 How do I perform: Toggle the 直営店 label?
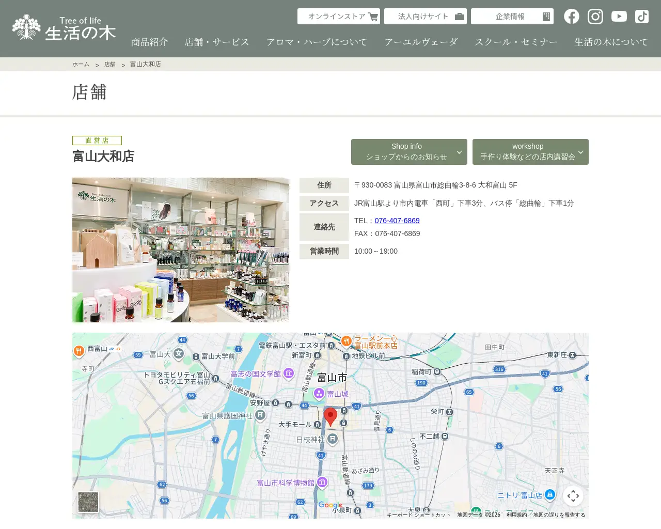click(x=97, y=140)
